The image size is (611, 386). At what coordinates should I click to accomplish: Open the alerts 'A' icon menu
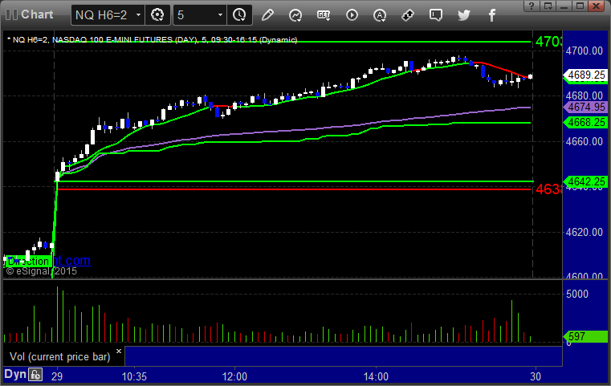pos(380,15)
